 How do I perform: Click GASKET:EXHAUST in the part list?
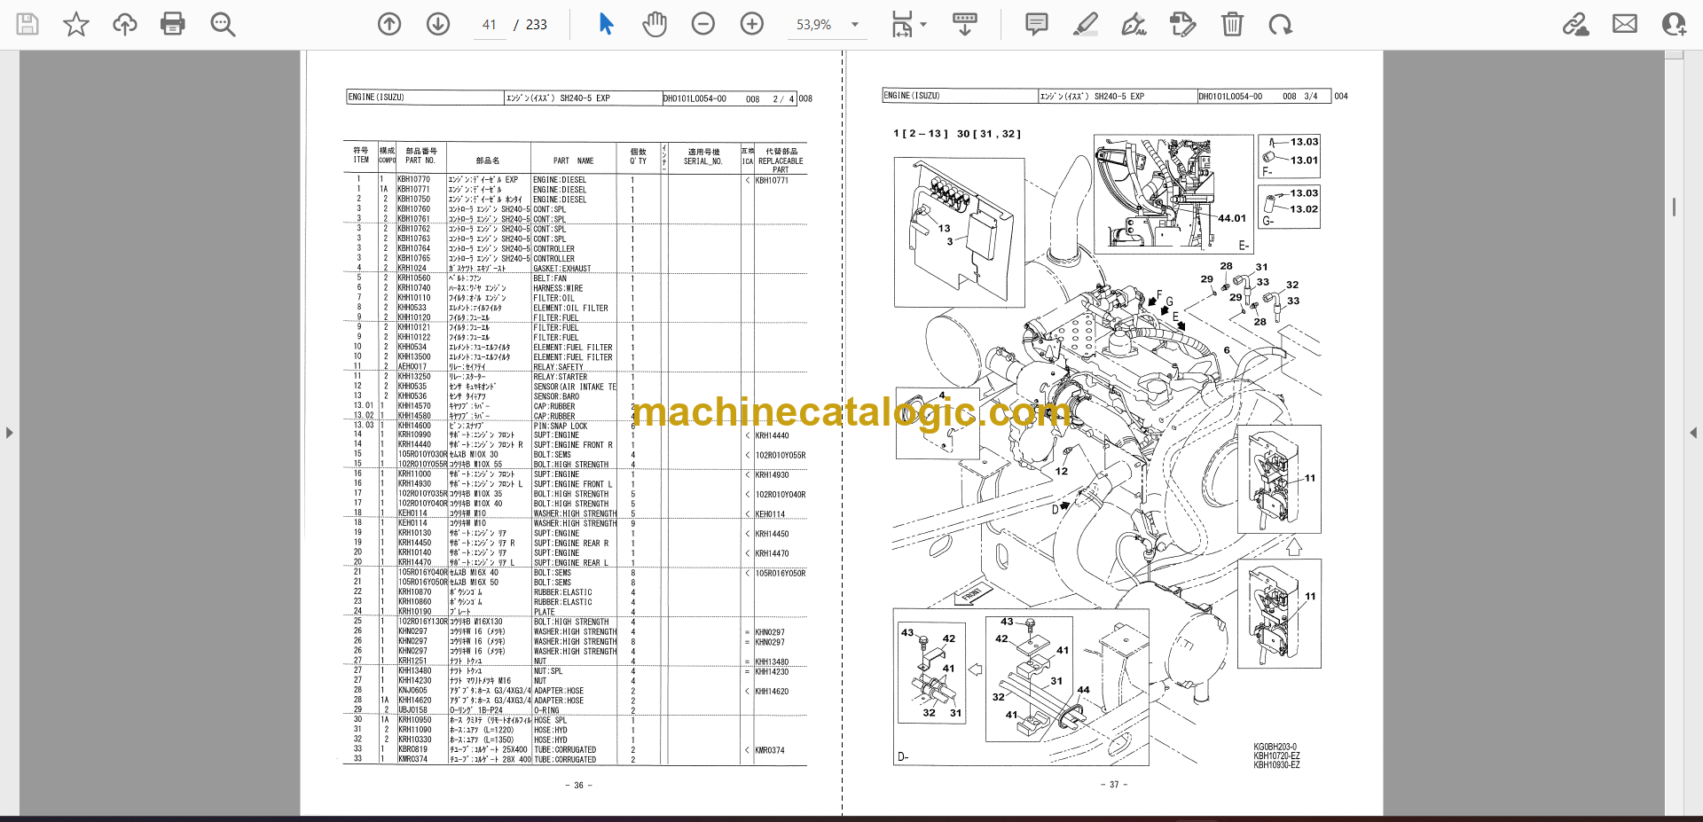click(x=562, y=269)
